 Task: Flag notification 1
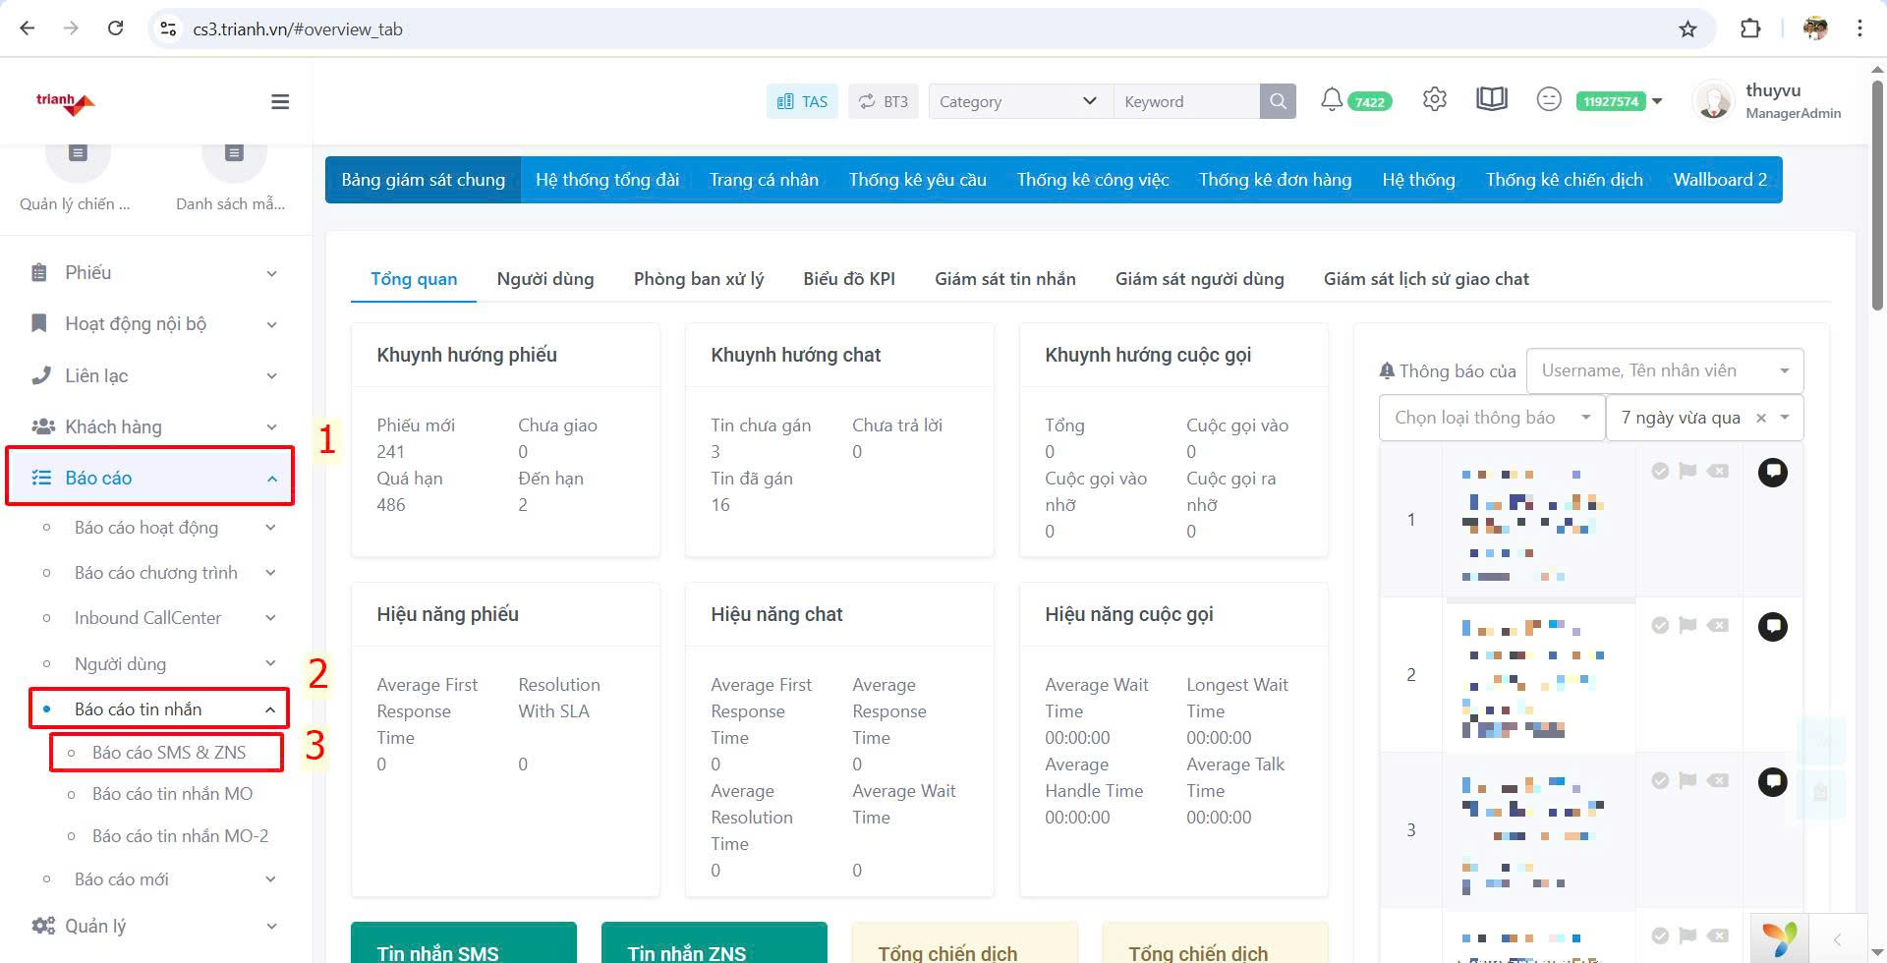point(1687,471)
